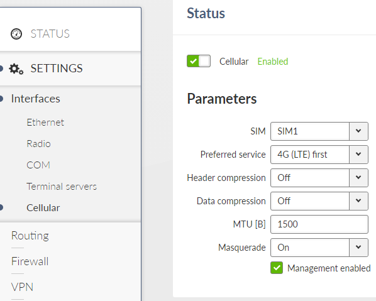This screenshot has width=376, height=301.
Task: Click the SETTINGS gears icon
Action: 16,68
